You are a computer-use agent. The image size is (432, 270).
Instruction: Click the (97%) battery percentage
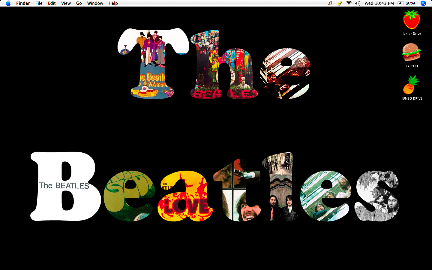coord(410,3)
